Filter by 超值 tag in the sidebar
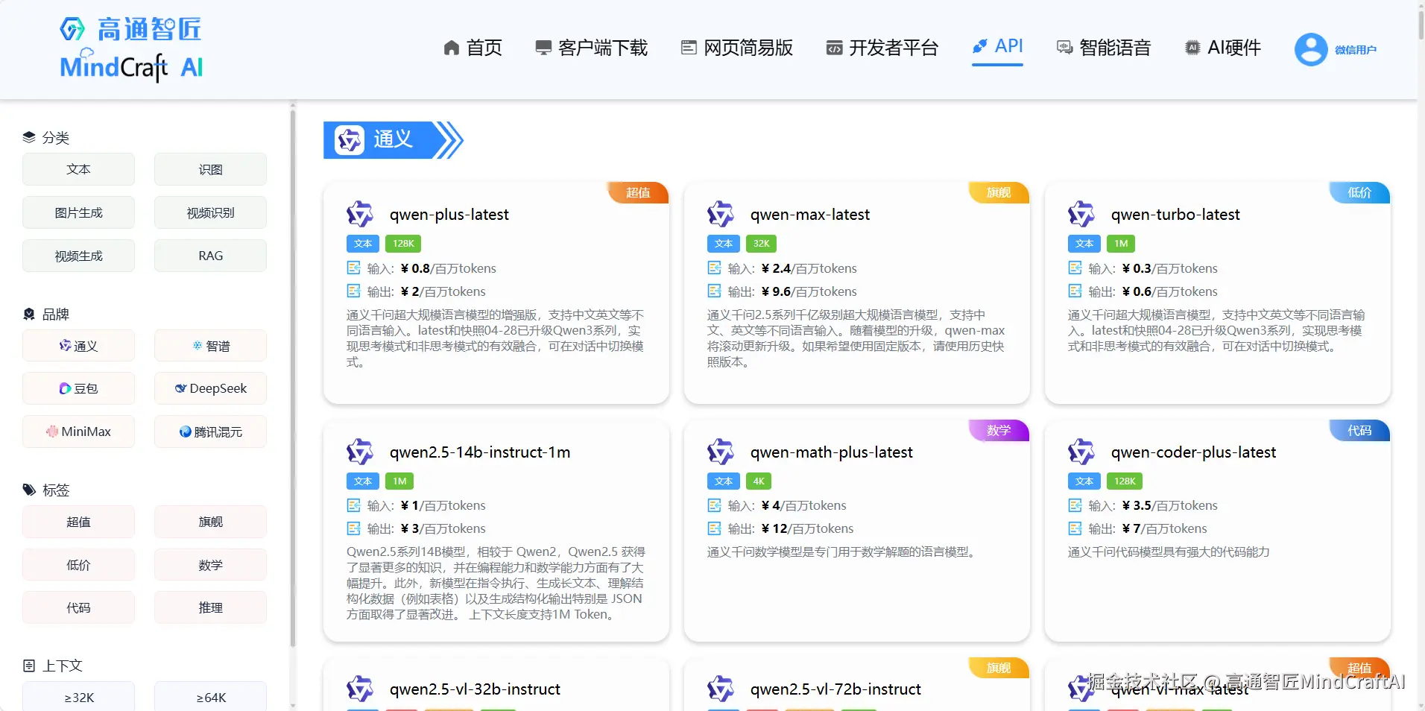This screenshot has width=1425, height=711. click(78, 522)
